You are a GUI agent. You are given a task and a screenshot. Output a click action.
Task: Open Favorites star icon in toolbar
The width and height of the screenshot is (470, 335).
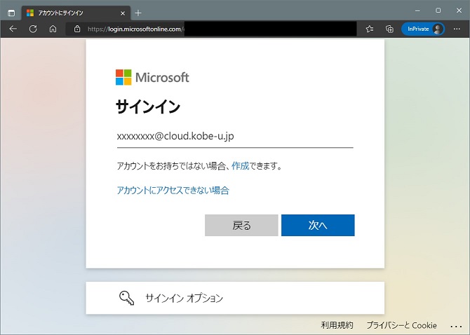(370, 29)
